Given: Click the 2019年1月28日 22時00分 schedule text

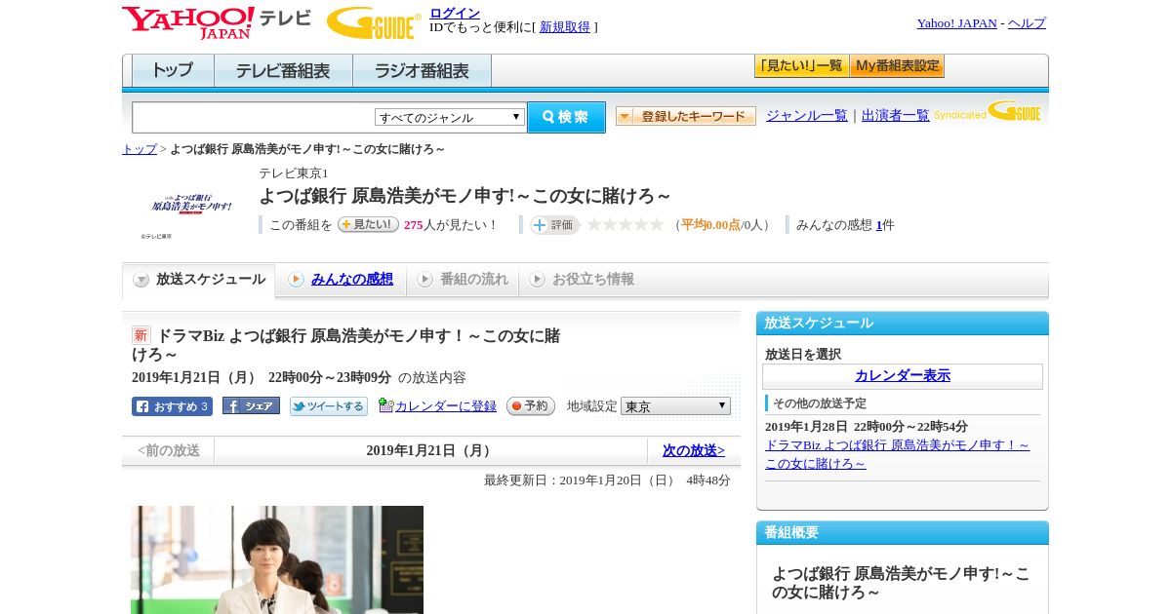Looking at the screenshot, I should 867,427.
